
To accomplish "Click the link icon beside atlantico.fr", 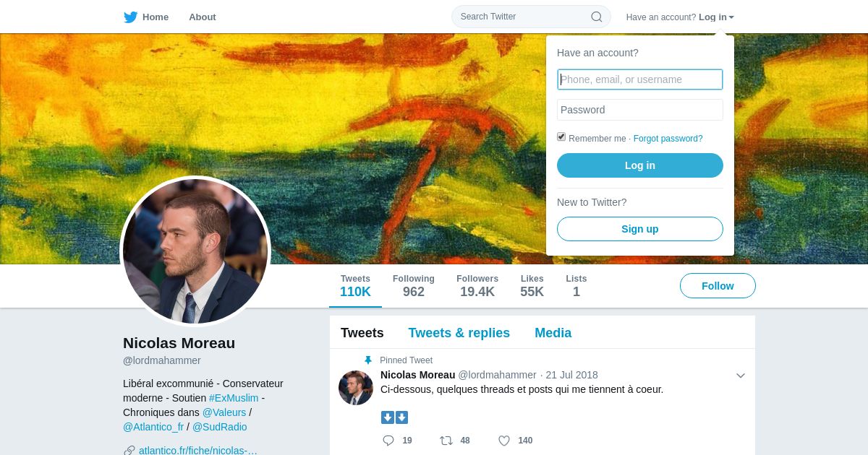I will tap(129, 451).
